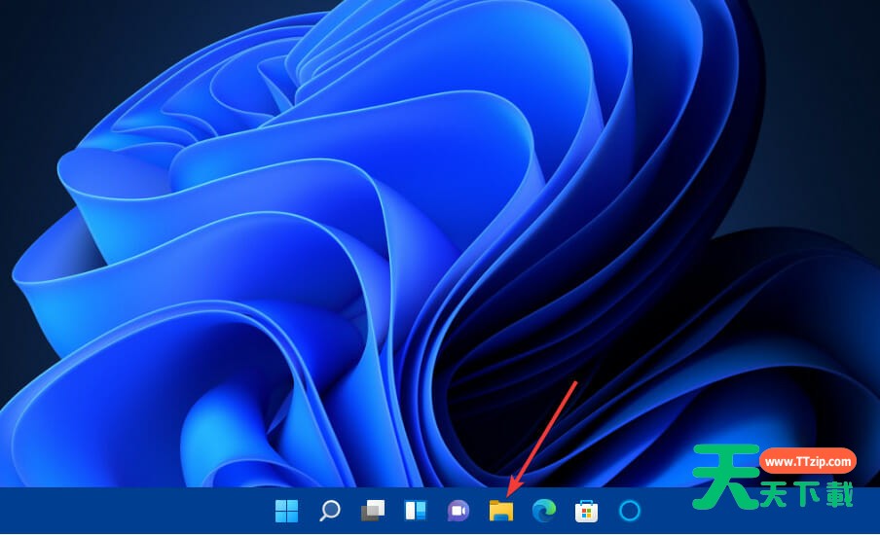The image size is (880, 535).
Task: Click the www.TTzip.com orange badge
Action: [x=807, y=461]
